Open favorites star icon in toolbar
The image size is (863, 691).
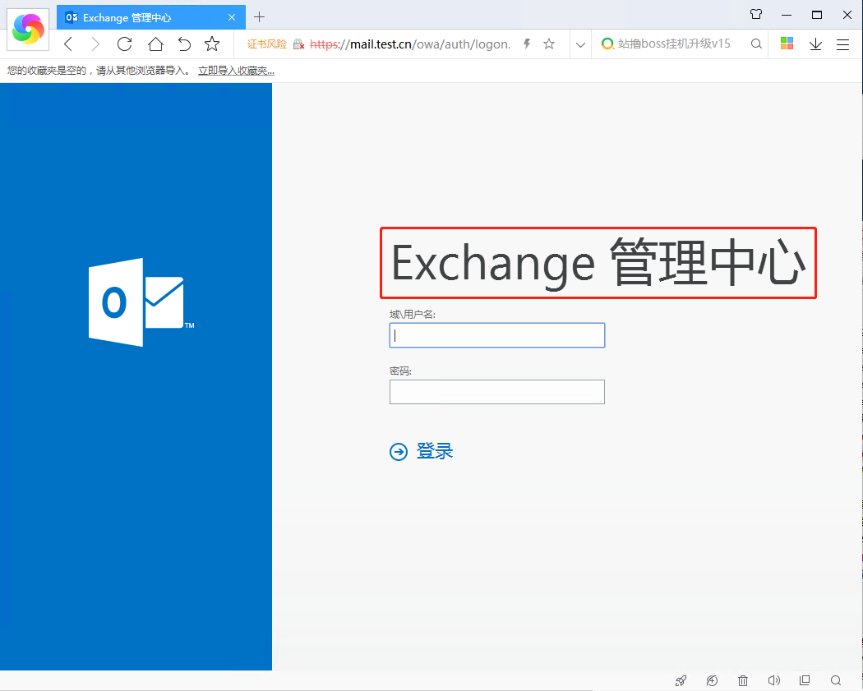point(212,44)
